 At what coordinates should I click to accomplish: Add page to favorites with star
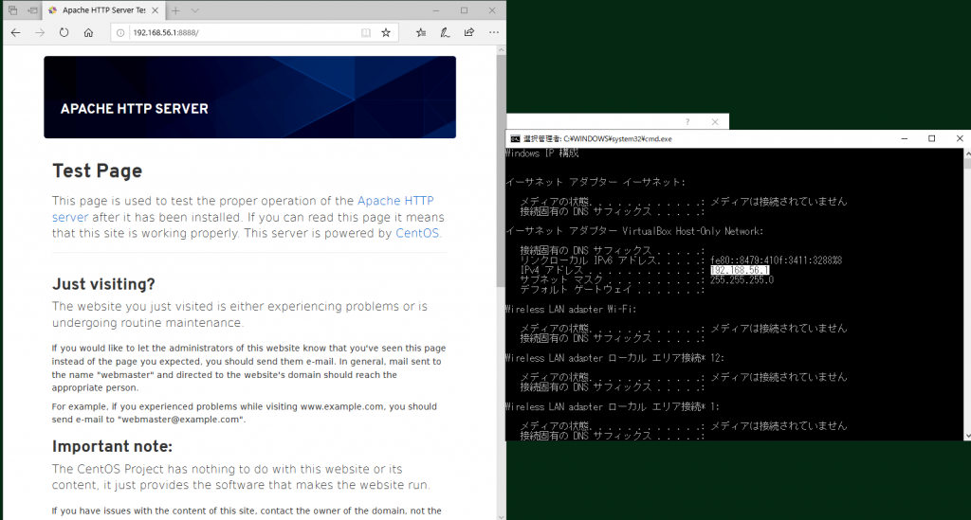(x=386, y=33)
